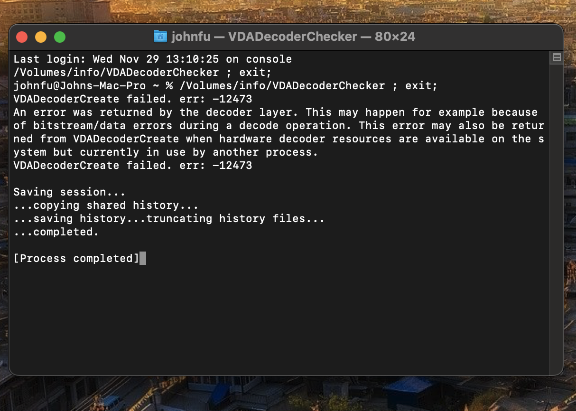Click the 80×24 size text in title
Image resolution: width=576 pixels, height=411 pixels.
point(395,37)
